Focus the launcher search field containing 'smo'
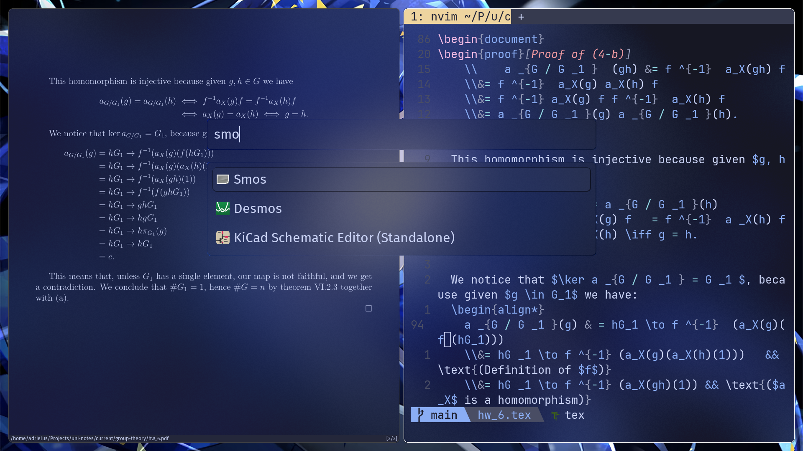Image resolution: width=803 pixels, height=451 pixels. [401, 134]
